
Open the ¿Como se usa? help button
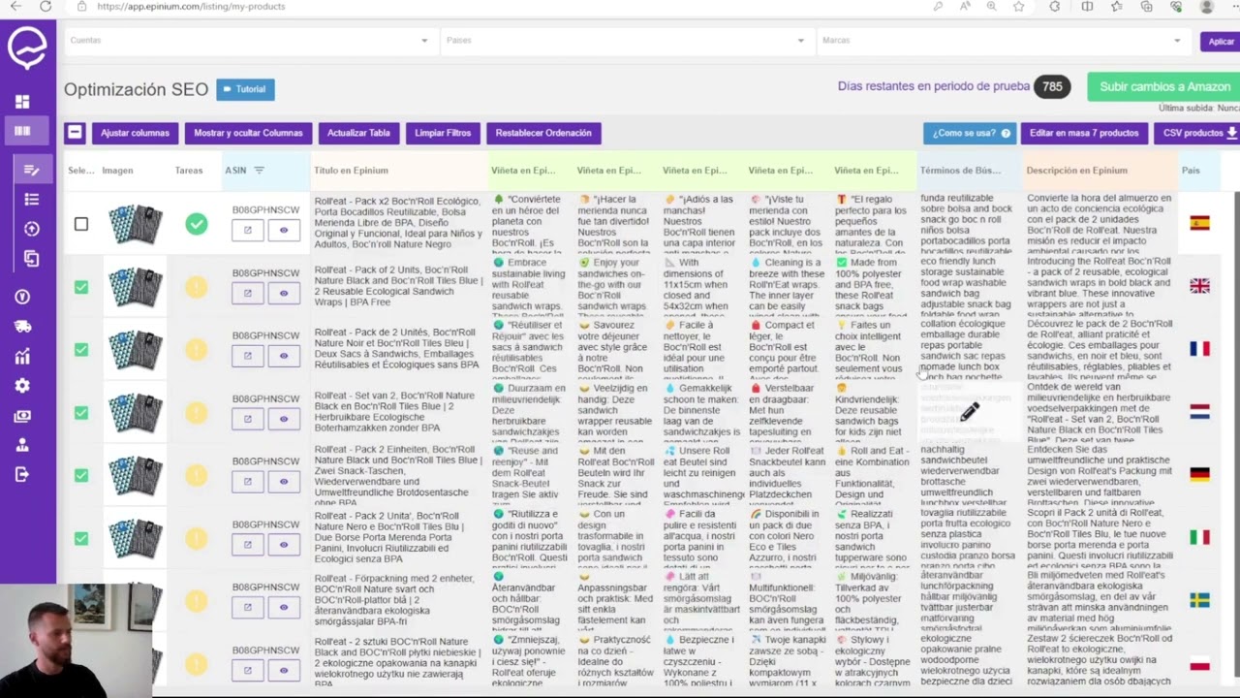point(969,133)
